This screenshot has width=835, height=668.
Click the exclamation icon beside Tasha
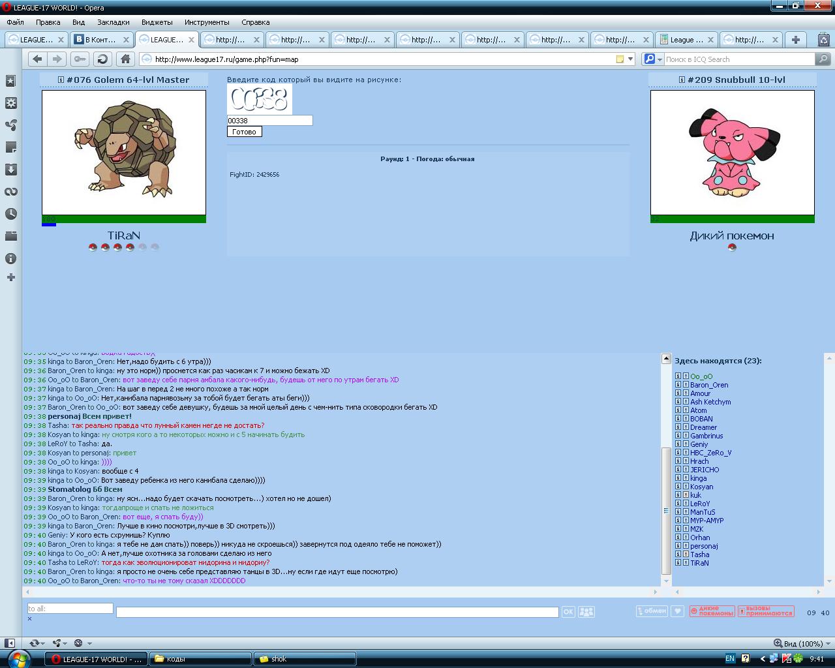click(x=686, y=554)
